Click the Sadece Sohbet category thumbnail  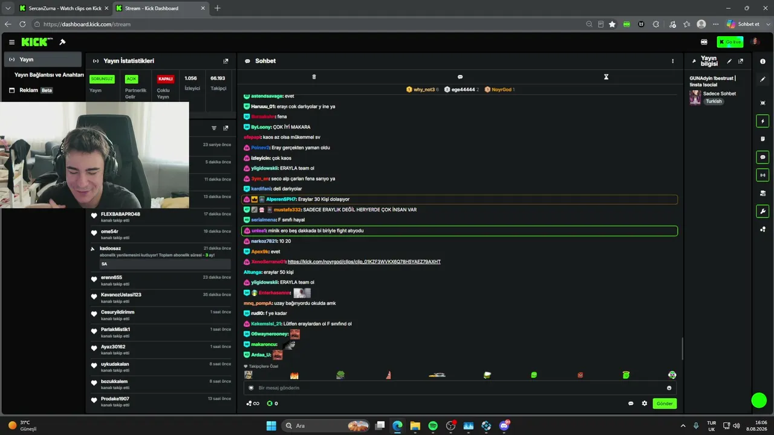click(695, 97)
